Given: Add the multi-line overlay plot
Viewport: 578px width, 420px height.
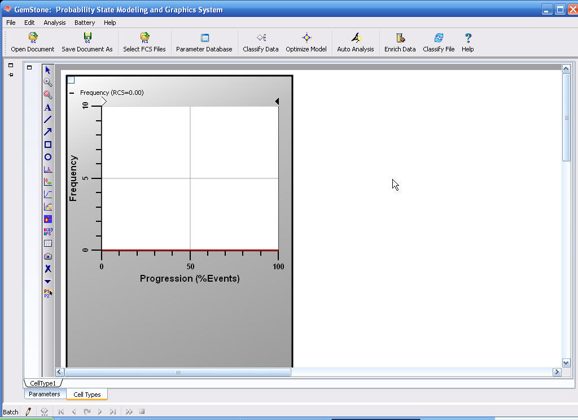Looking at the screenshot, I should coord(47,207).
